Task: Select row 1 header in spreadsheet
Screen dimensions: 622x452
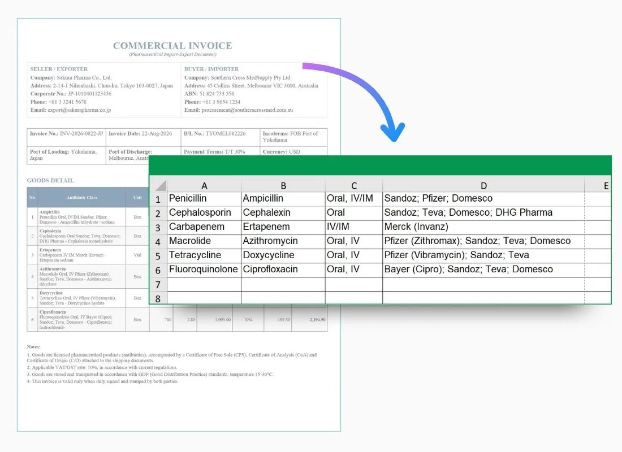Action: click(x=158, y=199)
